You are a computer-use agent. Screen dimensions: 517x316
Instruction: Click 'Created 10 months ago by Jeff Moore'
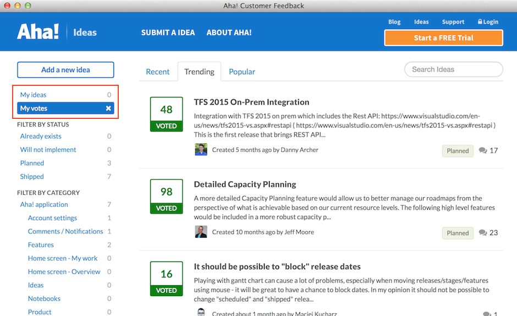click(x=263, y=232)
